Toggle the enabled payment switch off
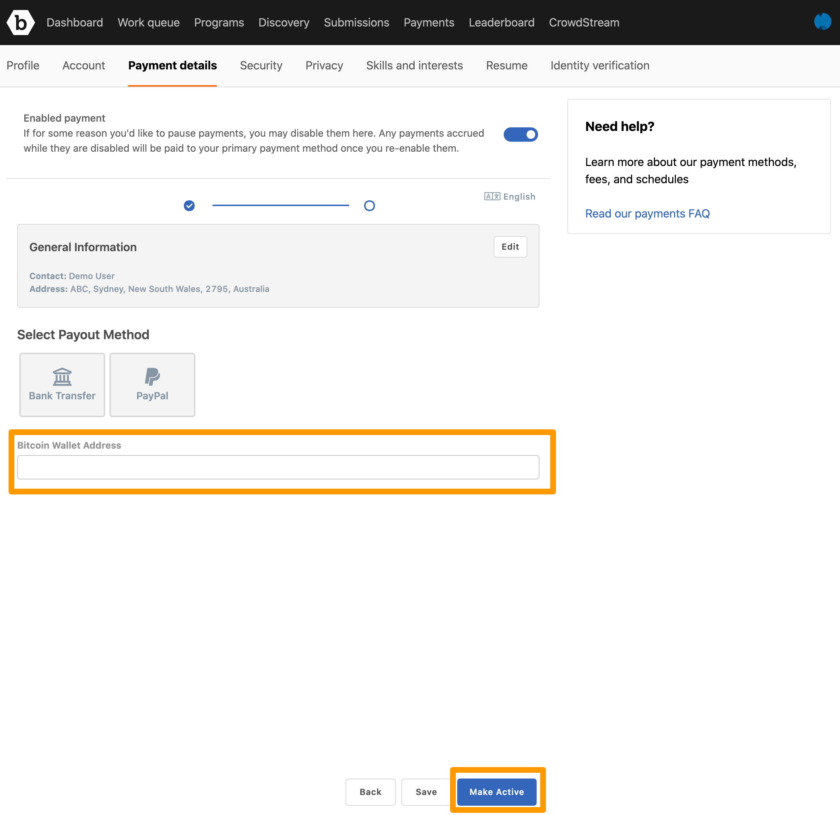This screenshot has height=815, width=840. point(522,133)
